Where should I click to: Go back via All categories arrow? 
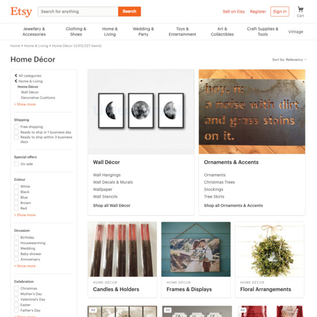tap(16, 76)
